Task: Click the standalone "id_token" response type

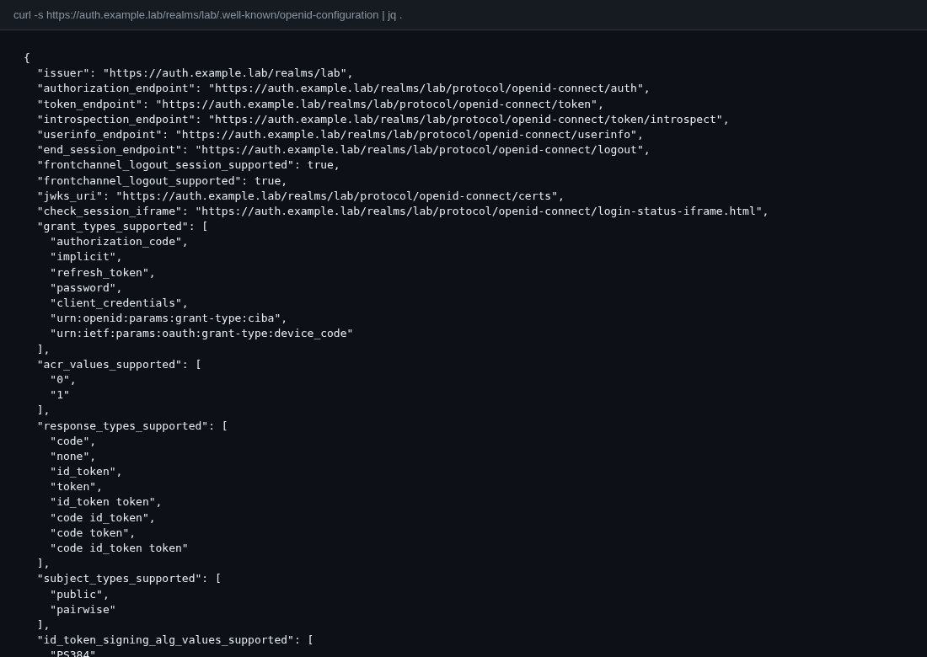Action: coord(83,471)
